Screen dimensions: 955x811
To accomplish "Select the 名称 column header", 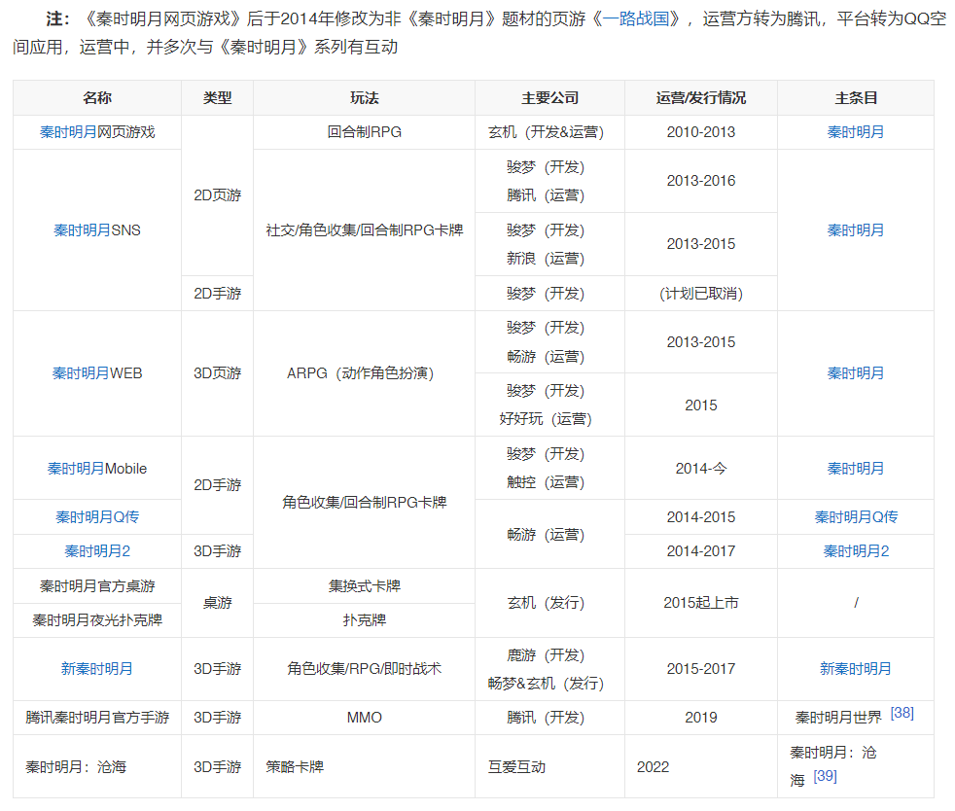I will [97, 98].
